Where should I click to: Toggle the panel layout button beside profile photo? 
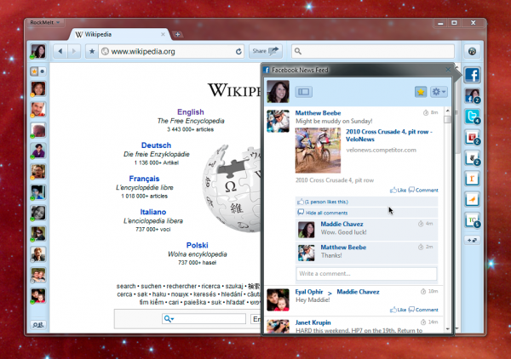[304, 92]
